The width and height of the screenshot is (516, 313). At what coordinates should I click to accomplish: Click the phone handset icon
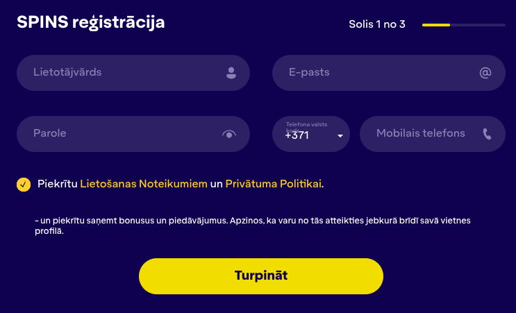tap(487, 134)
